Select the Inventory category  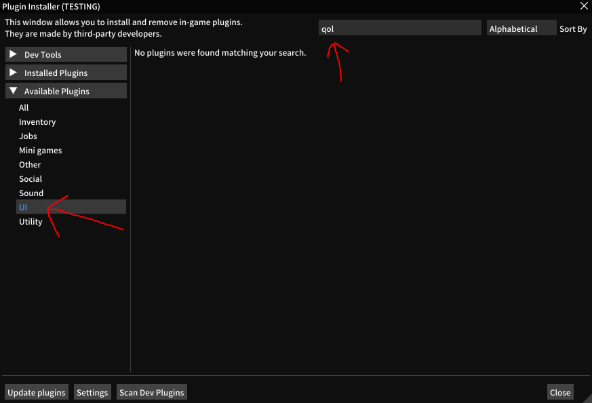[x=37, y=121]
